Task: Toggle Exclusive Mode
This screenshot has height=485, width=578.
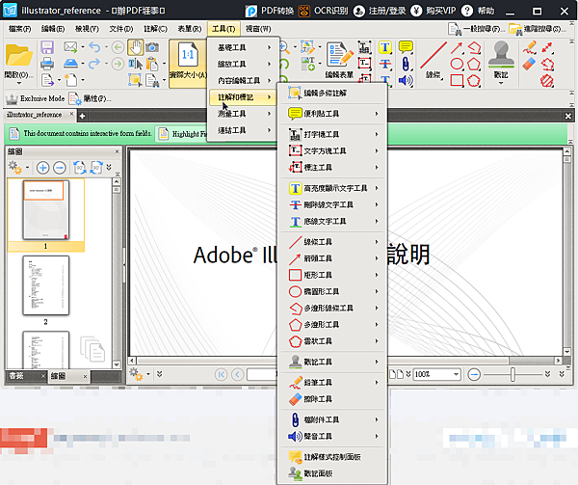Action: (x=35, y=98)
